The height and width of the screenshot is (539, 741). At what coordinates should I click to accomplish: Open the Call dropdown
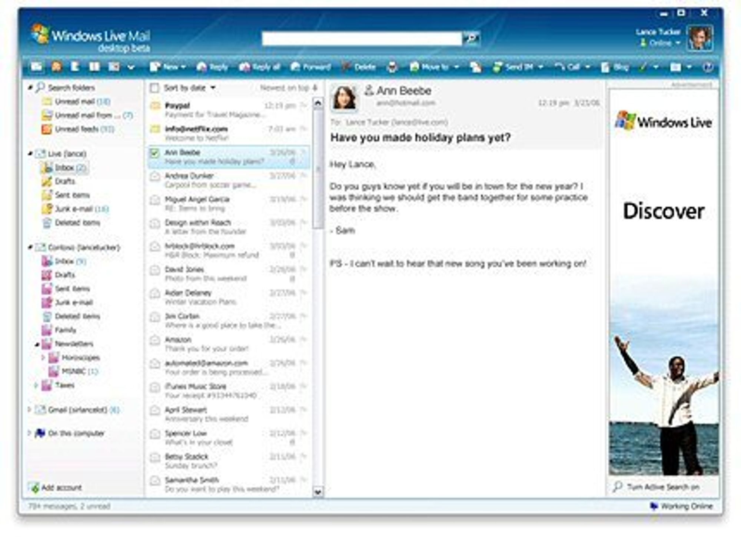[588, 67]
